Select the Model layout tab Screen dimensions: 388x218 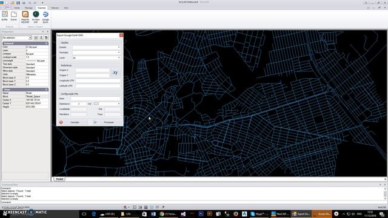59,179
